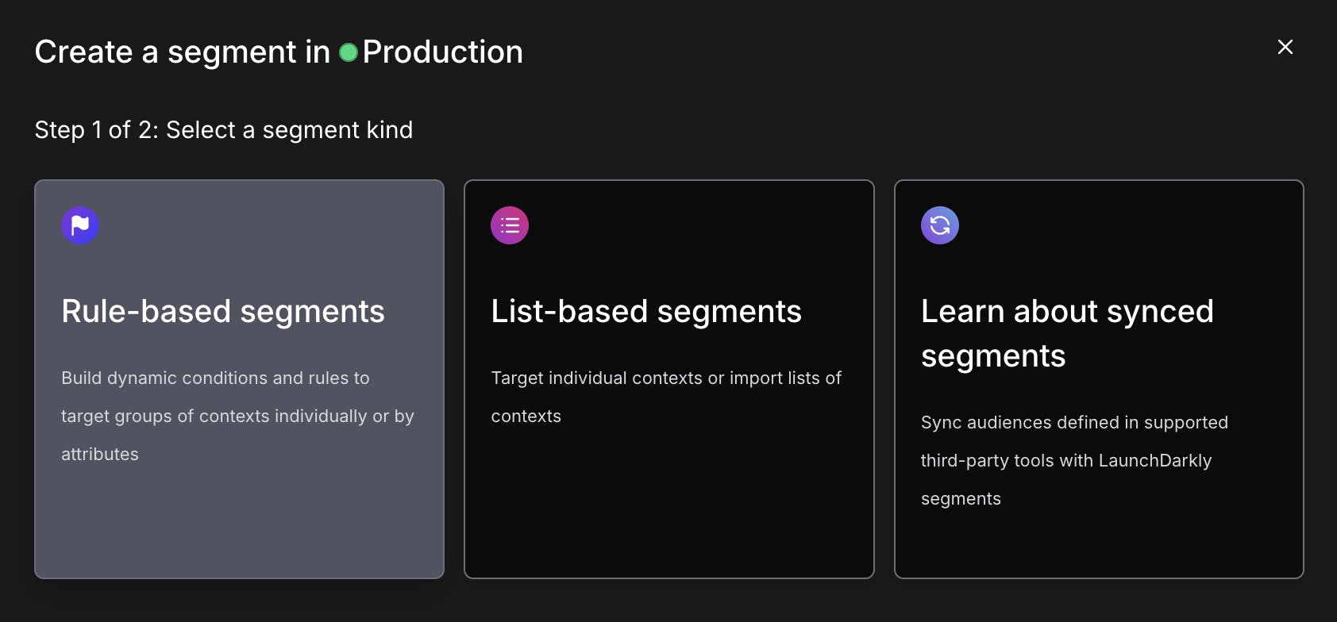This screenshot has height=622, width=1337.
Task: Select the Rule-based segments heading
Action: pos(223,311)
